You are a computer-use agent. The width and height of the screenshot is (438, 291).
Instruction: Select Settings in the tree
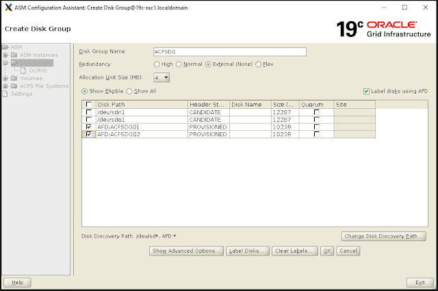21,94
